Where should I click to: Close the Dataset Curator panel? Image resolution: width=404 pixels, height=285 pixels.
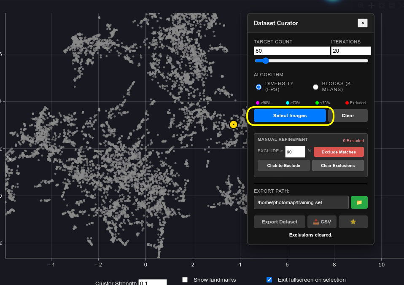(362, 23)
